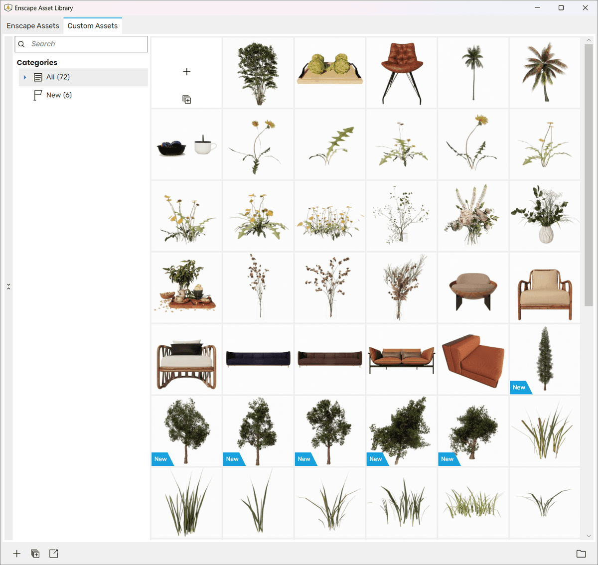Select the Custom Assets tab
Image resolution: width=598 pixels, height=565 pixels.
[93, 26]
